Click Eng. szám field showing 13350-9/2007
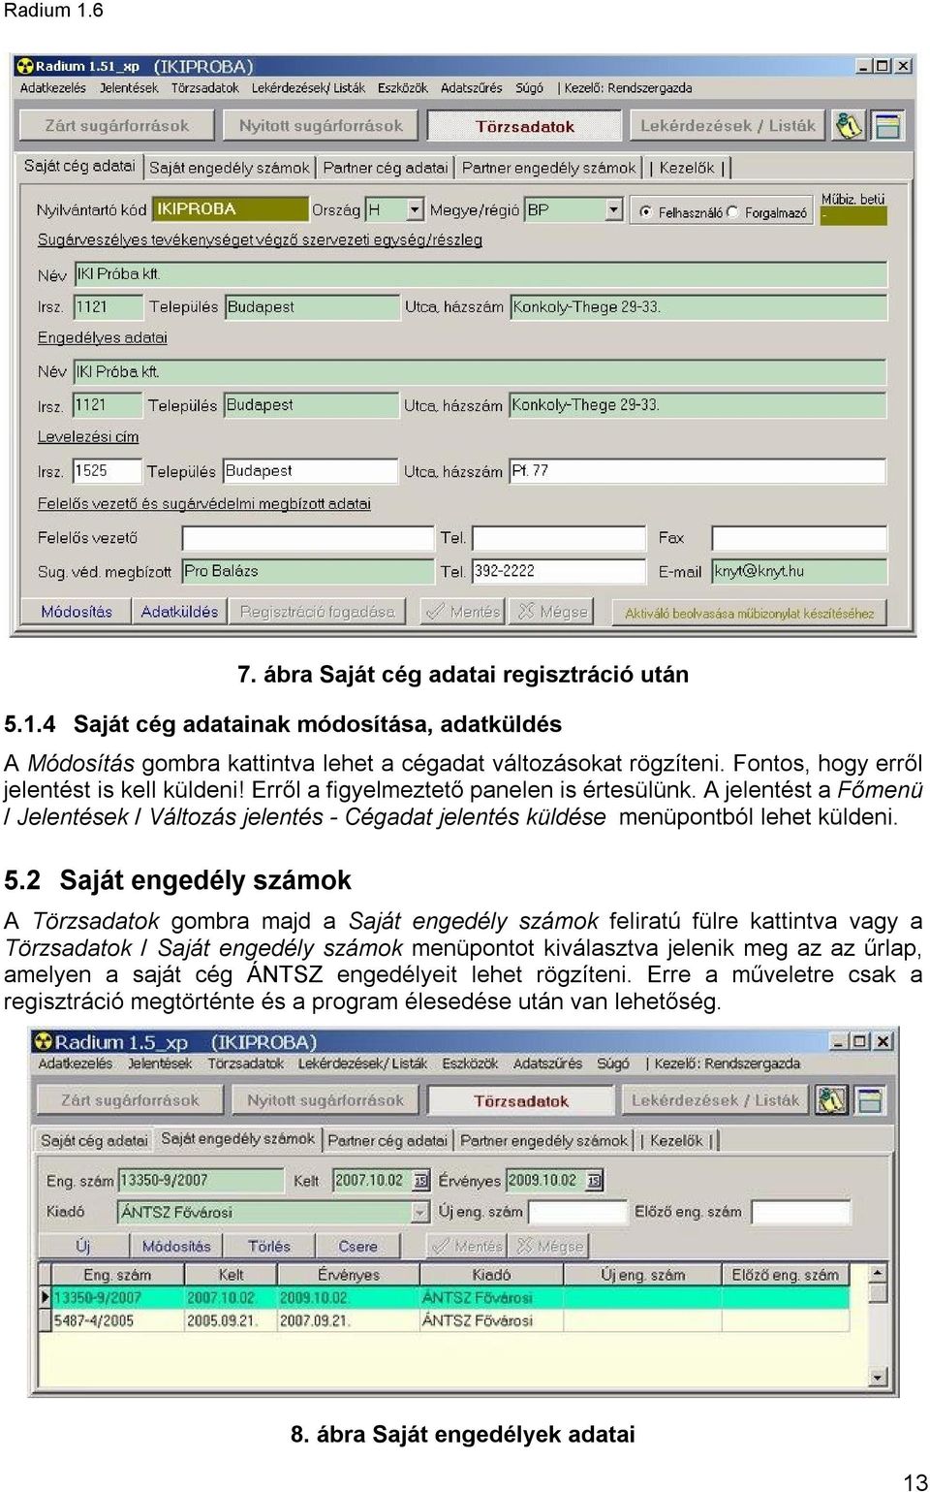Screen dimensions: 930x1492 [201, 1180]
